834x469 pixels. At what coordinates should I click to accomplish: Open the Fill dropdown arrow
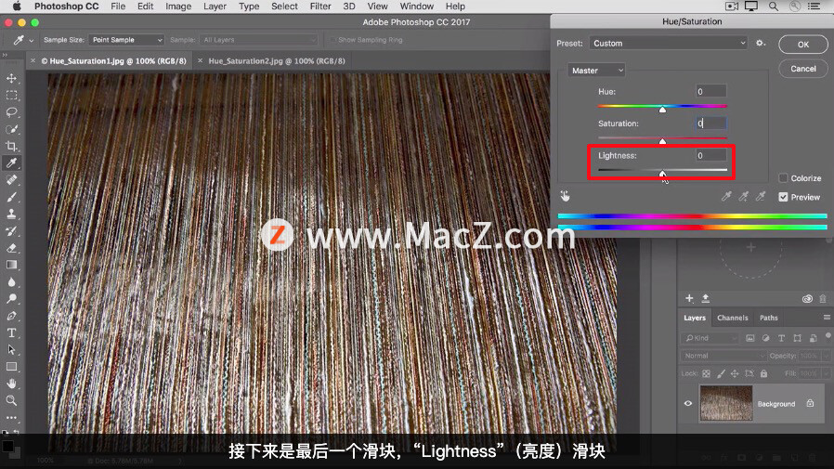[826, 374]
